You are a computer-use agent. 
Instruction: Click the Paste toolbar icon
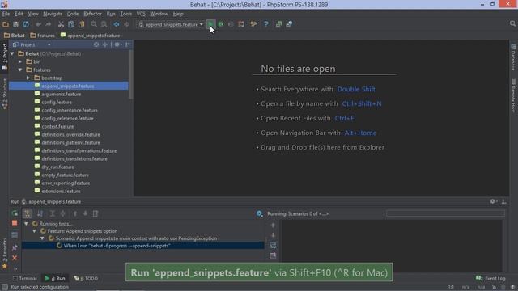pos(81,24)
